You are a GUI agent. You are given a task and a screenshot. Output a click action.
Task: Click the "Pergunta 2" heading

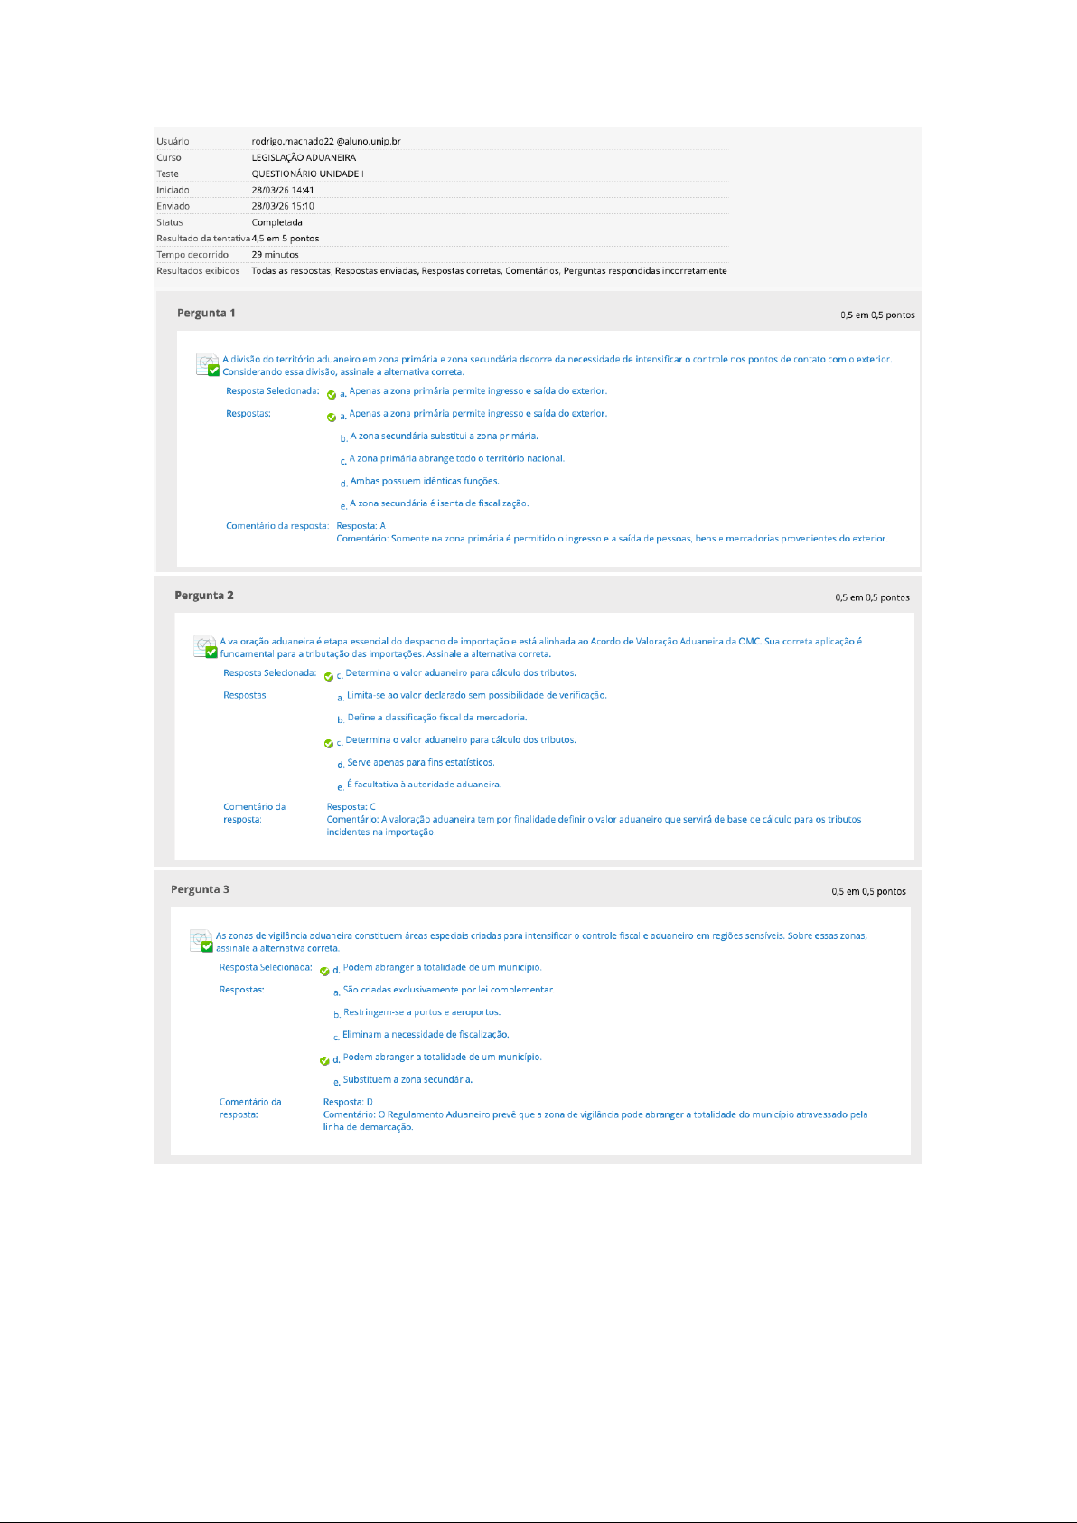point(204,596)
